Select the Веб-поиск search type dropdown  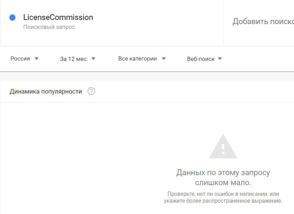[x=205, y=59]
